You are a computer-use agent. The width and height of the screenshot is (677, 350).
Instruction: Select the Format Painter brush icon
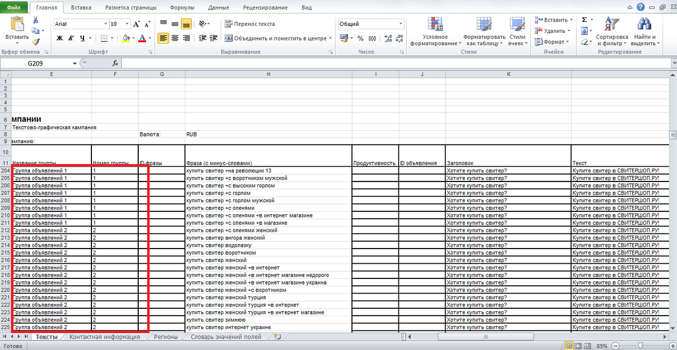pos(36,41)
